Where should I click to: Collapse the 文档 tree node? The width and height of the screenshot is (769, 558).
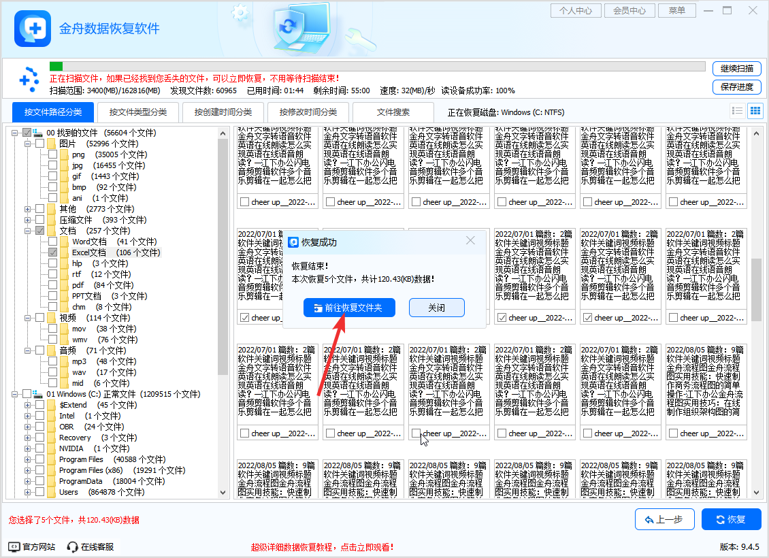coord(27,231)
